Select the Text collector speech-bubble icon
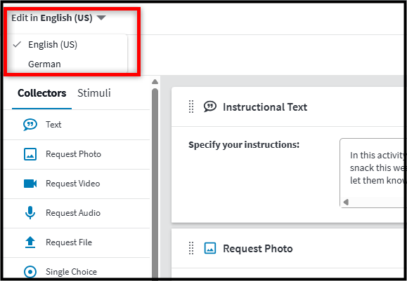 pos(30,125)
